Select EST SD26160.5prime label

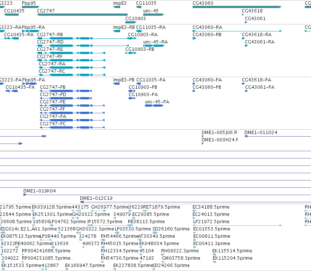click(171, 229)
